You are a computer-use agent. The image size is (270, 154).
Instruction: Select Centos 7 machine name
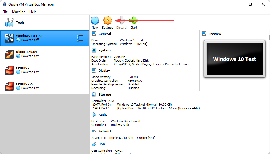[23, 68]
